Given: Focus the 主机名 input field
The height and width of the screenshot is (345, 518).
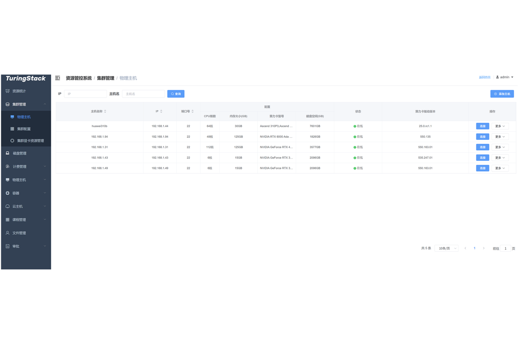Looking at the screenshot, I should tap(143, 94).
